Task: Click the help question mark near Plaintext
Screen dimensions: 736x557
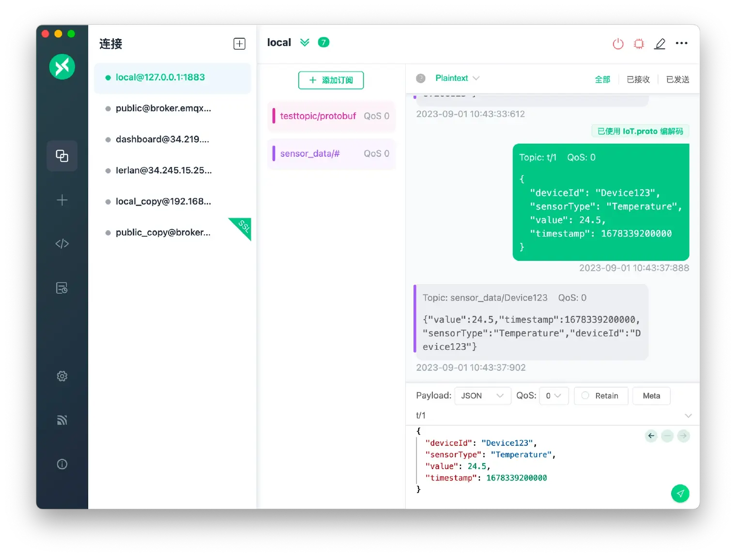Action: click(x=421, y=78)
